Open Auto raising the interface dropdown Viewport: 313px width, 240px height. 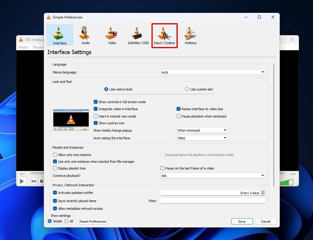tap(202, 138)
